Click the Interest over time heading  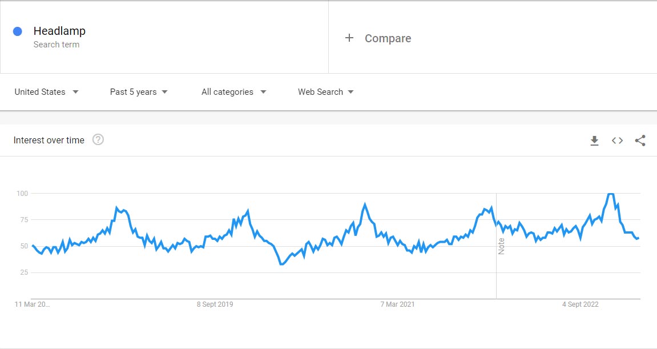click(x=49, y=140)
